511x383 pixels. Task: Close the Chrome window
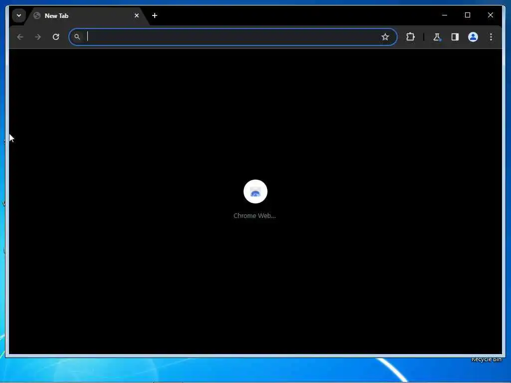pyautogui.click(x=490, y=15)
